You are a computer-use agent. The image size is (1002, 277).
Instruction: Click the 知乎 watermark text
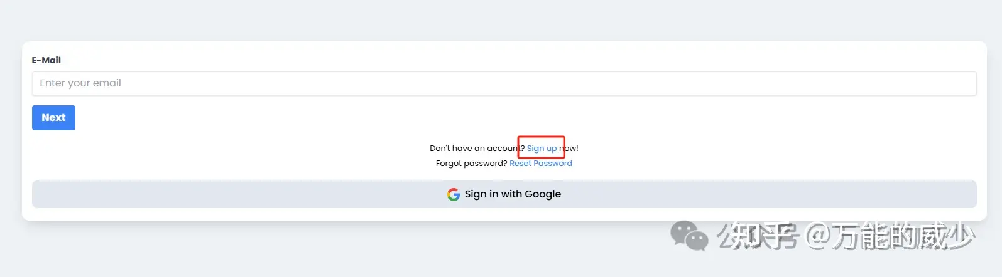[758, 237]
